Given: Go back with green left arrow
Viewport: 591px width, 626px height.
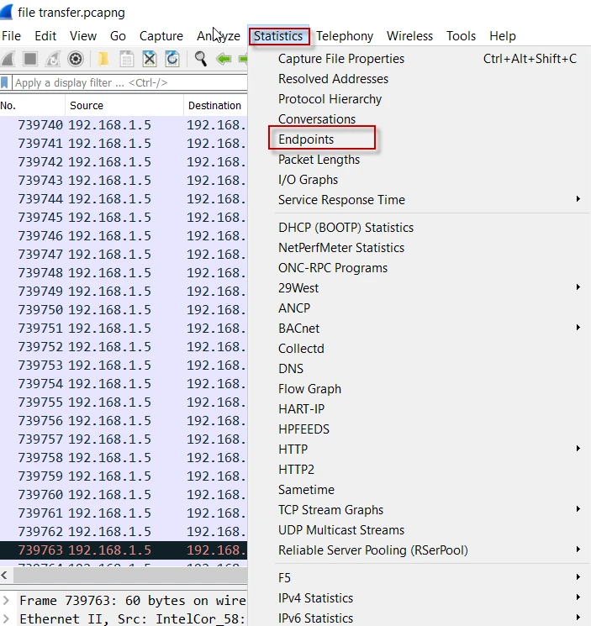Looking at the screenshot, I should pos(224,59).
